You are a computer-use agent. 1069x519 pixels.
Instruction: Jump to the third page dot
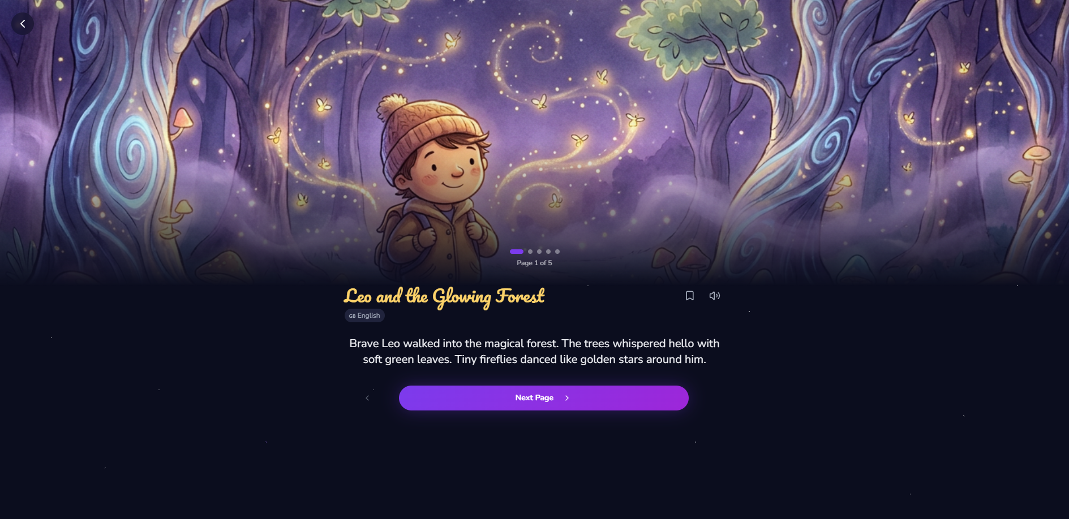pos(539,252)
